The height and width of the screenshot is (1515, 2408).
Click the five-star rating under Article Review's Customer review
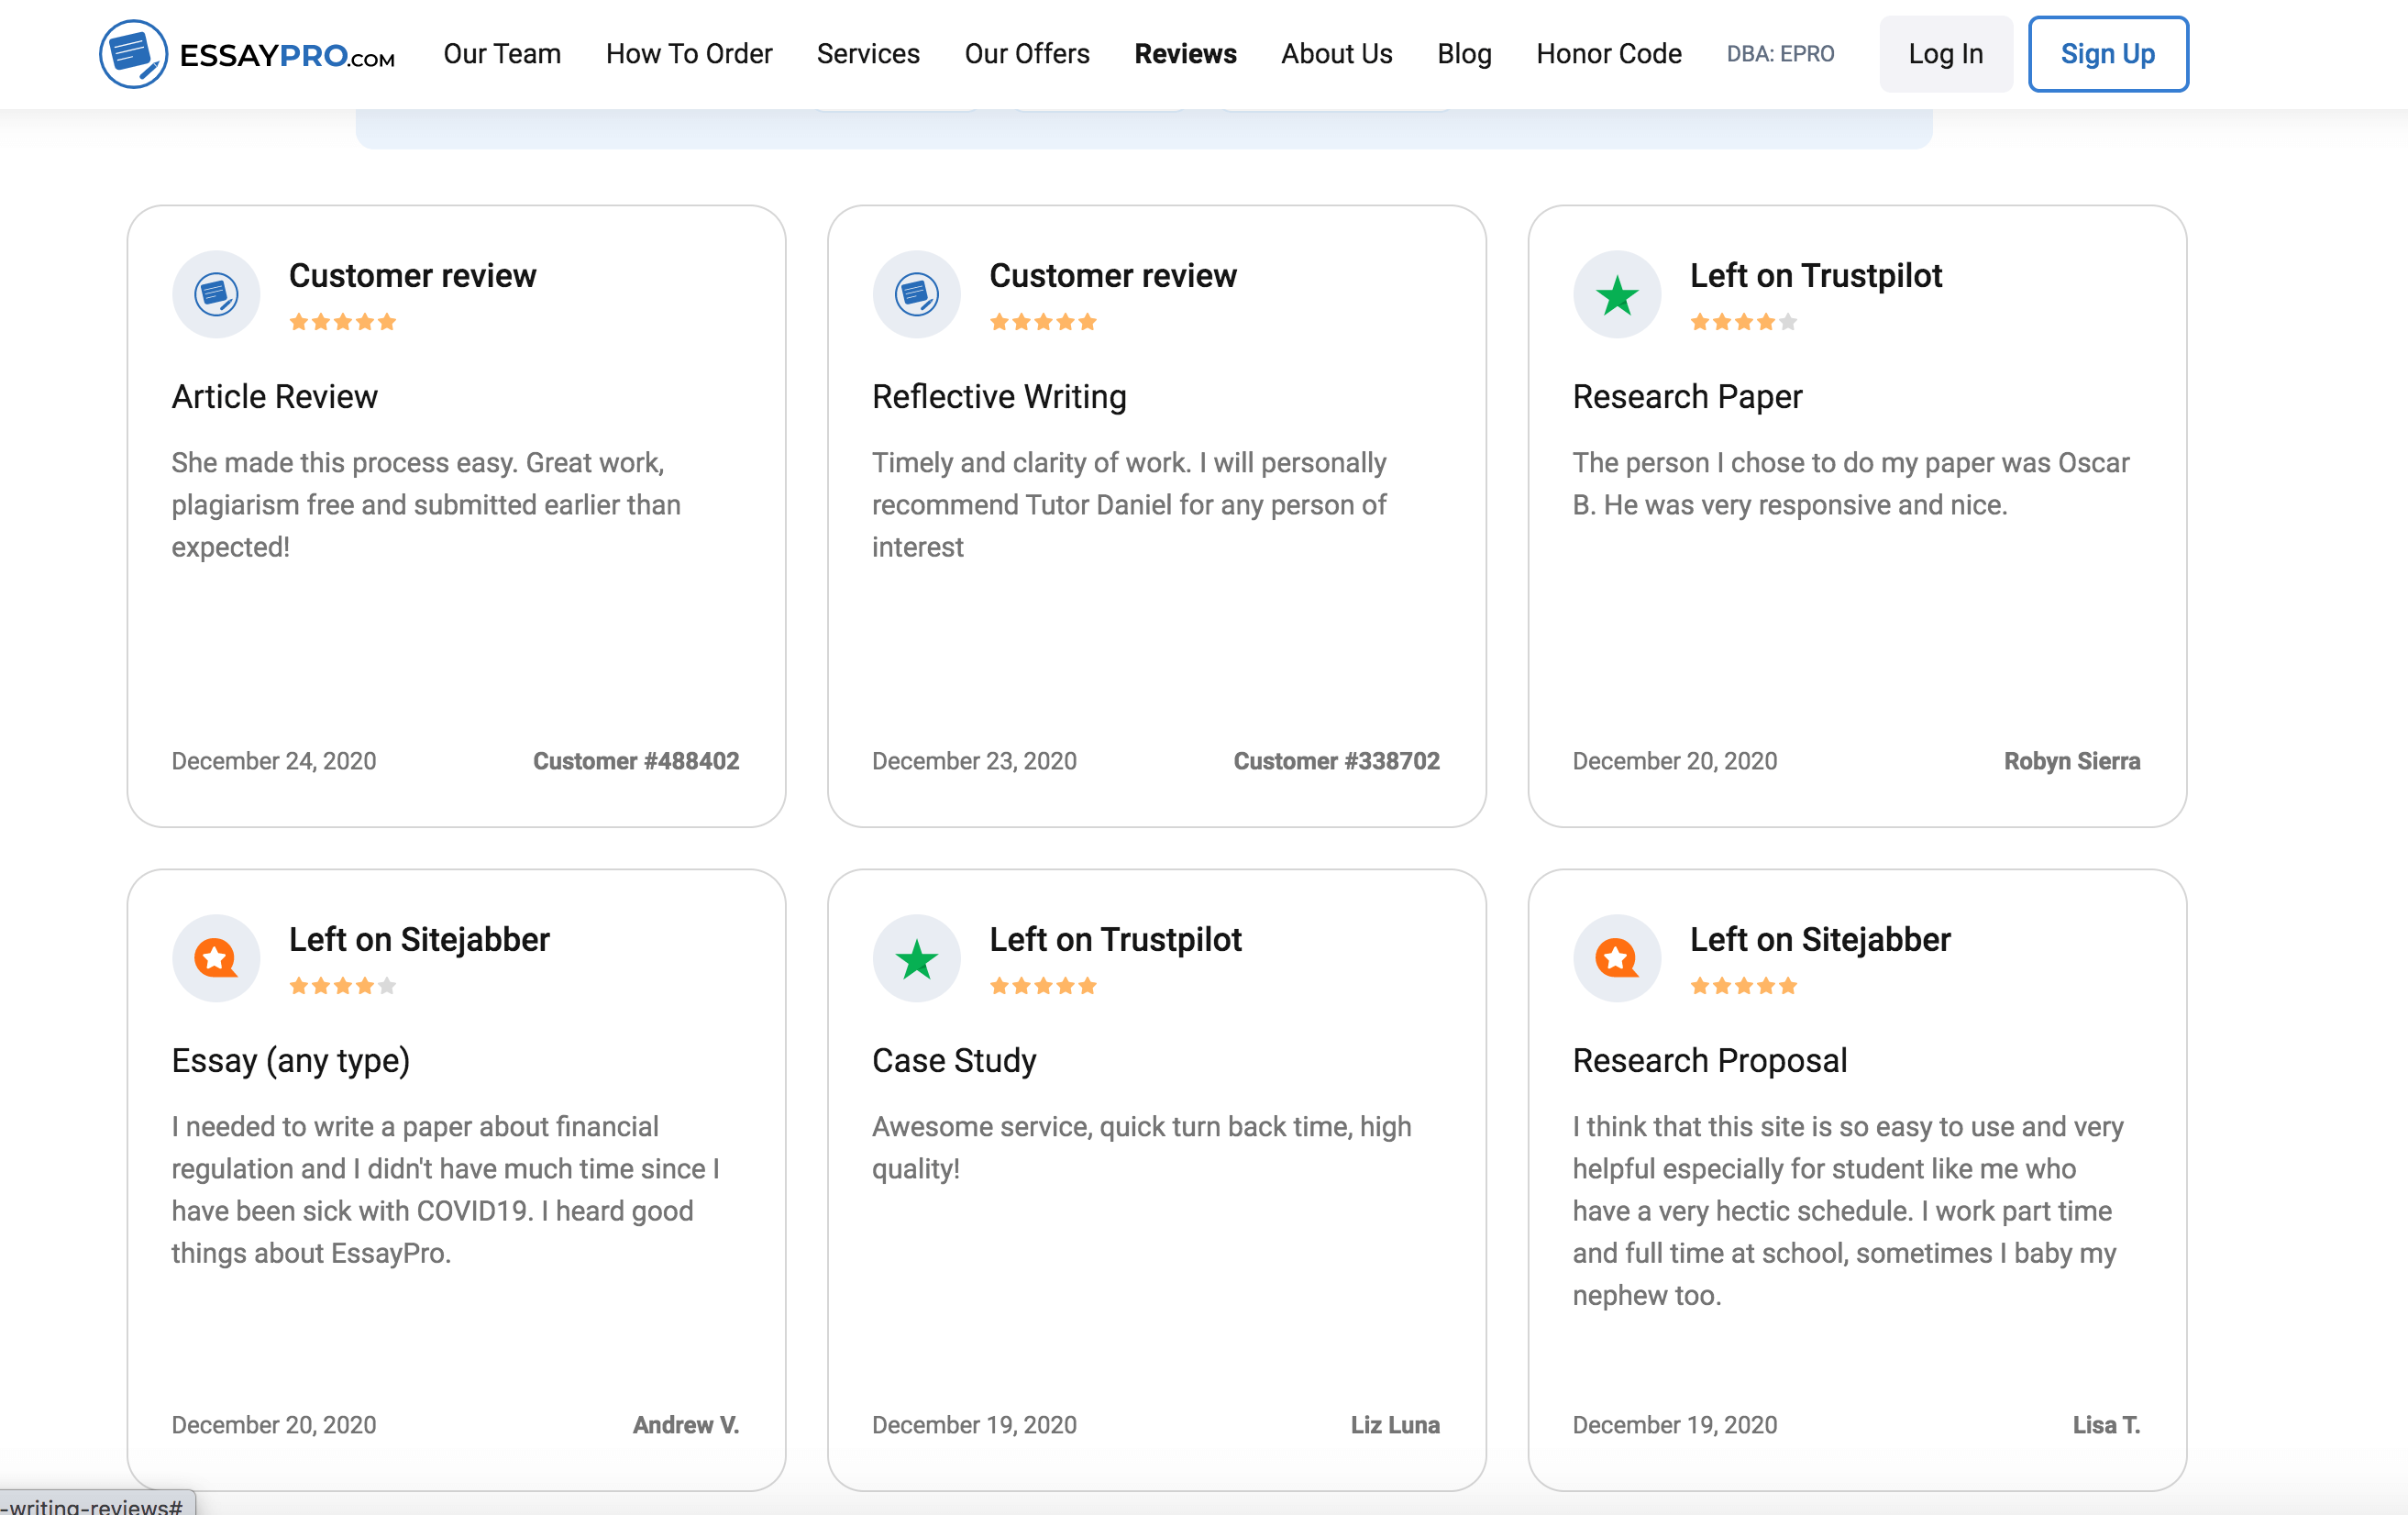343,322
